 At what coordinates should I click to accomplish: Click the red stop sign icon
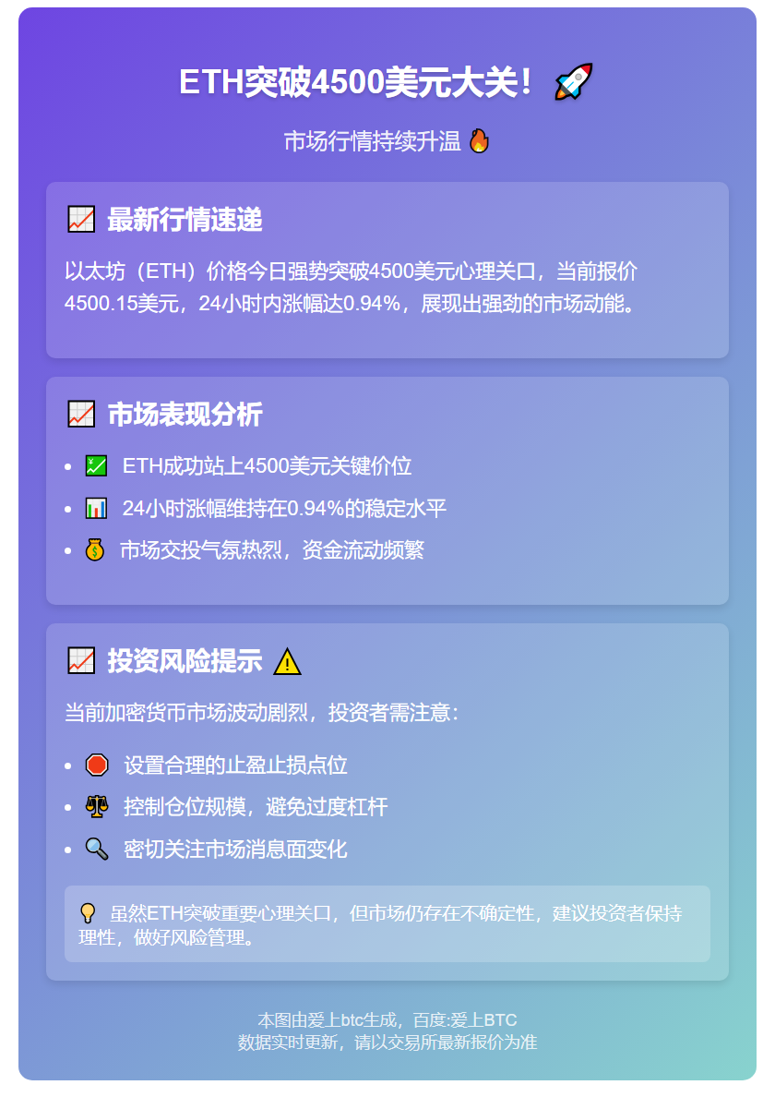point(97,765)
